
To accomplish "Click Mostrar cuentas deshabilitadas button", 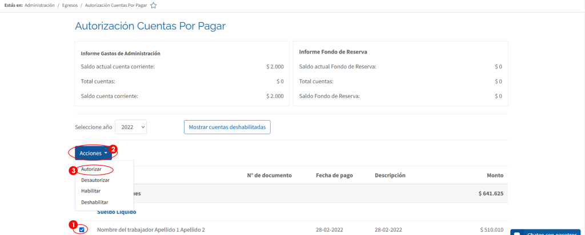I will [x=227, y=127].
